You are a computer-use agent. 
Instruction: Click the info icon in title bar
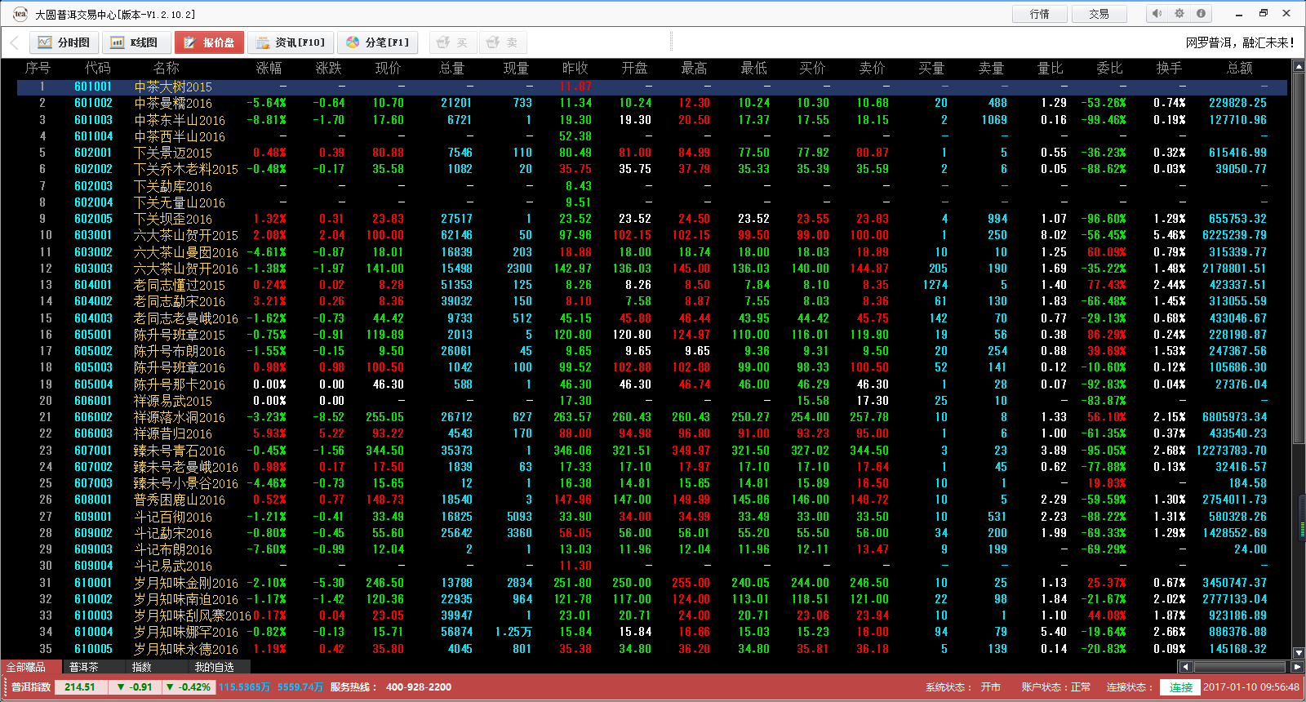1201,13
